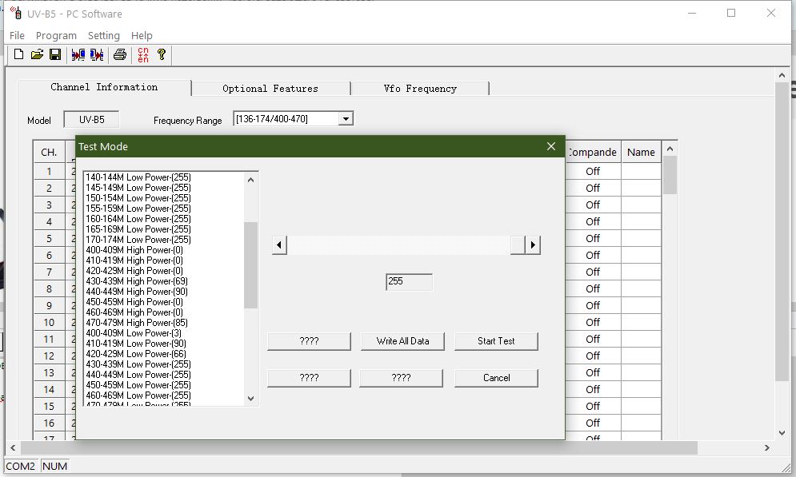
Task: Click the Name column header
Action: pos(641,152)
